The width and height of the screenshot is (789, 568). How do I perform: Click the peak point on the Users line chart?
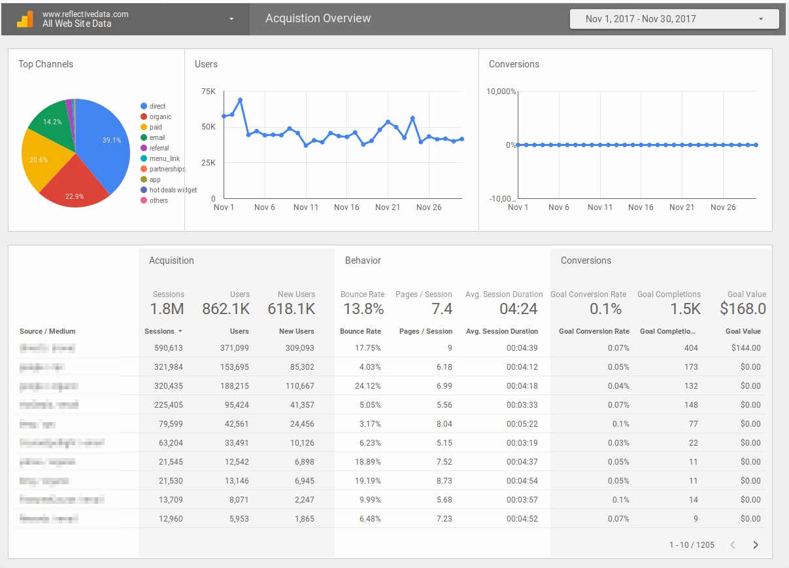[240, 100]
